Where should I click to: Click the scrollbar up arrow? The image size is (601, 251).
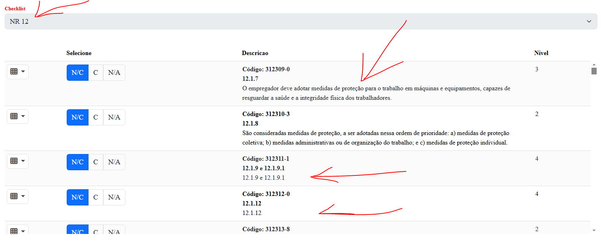click(594, 64)
